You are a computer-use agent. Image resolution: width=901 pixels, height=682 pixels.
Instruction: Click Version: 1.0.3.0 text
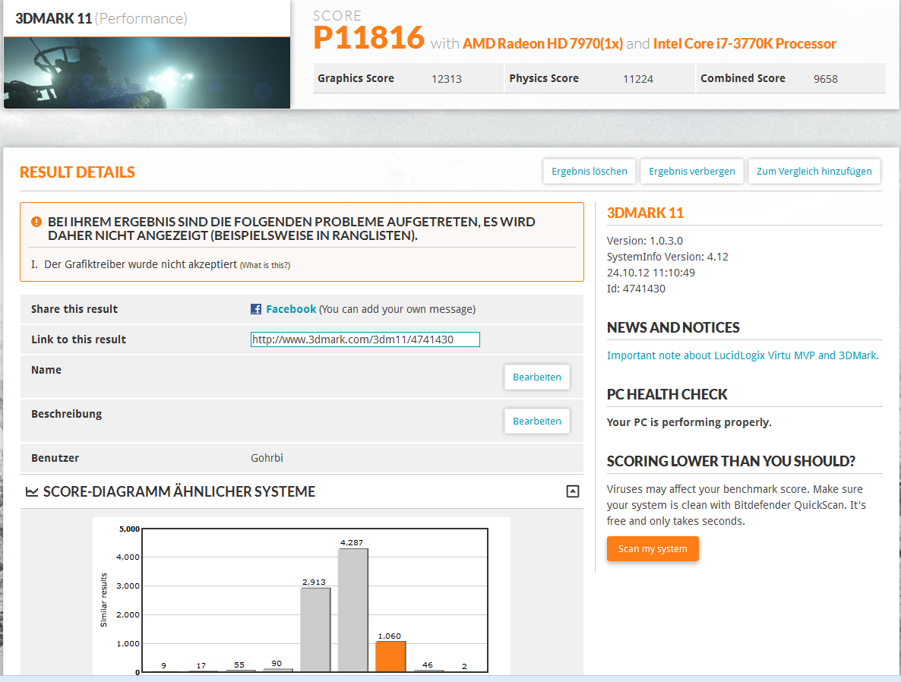[645, 241]
